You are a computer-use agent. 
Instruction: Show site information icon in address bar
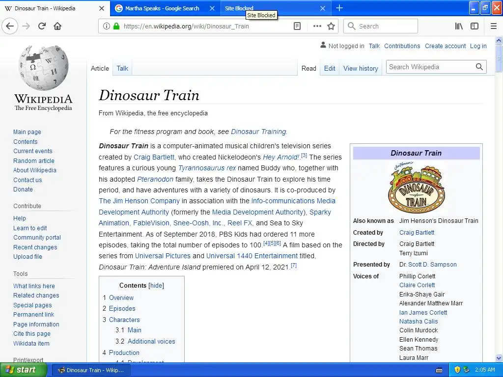[x=107, y=26]
